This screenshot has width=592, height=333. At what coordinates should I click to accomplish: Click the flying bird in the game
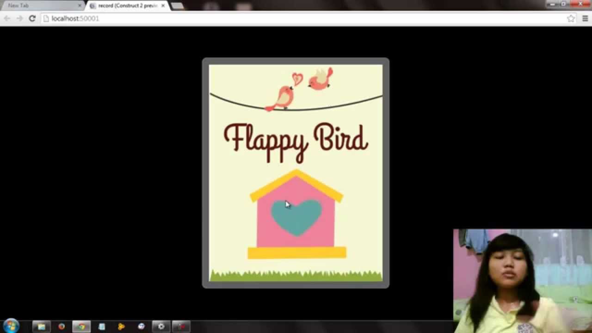(321, 79)
